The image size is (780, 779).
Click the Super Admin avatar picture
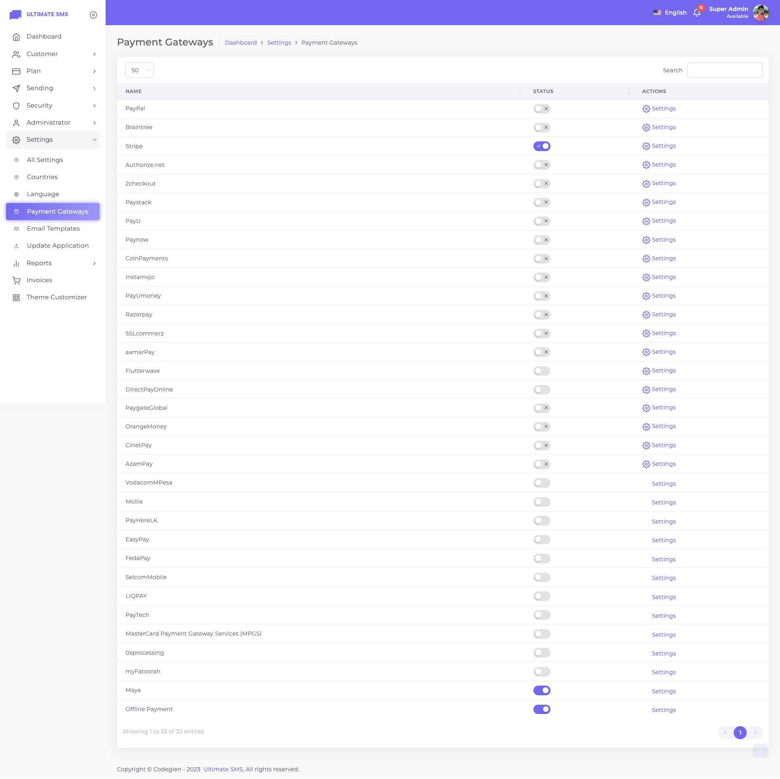760,13
